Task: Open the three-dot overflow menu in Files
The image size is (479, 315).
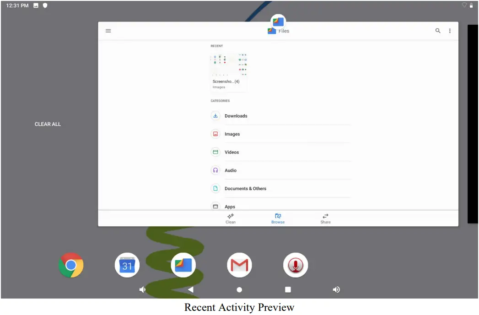Action: (x=450, y=31)
